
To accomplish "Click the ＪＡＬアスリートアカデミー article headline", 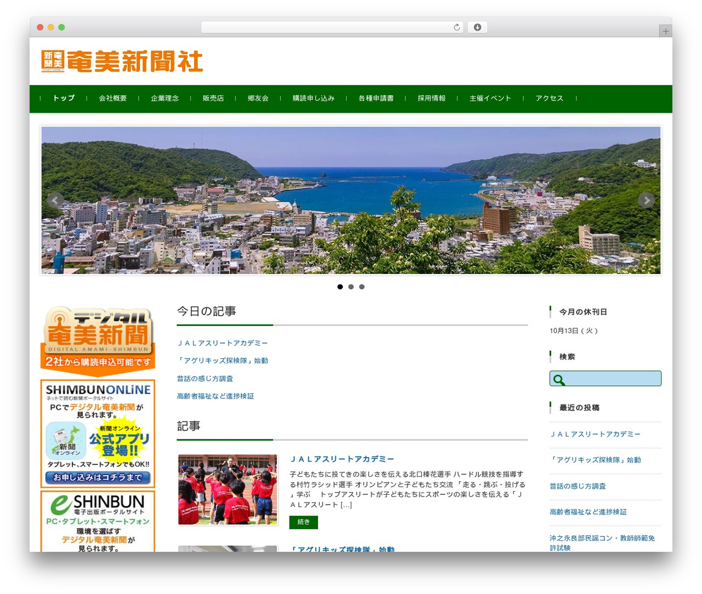I will coord(342,459).
